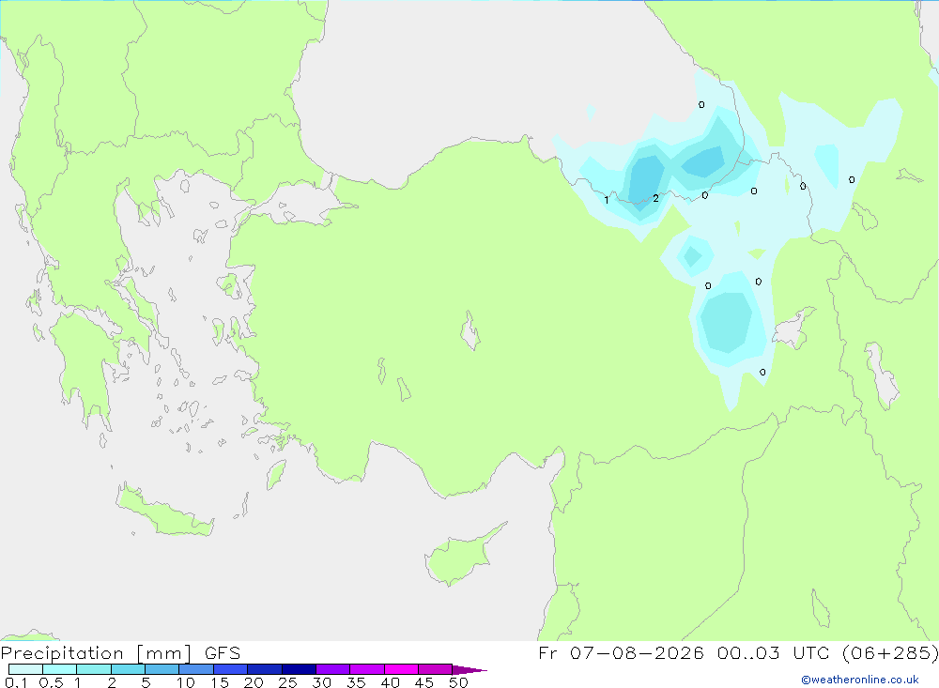Click the '00..03 UTC' time range text
This screenshot has width=939, height=688.
click(x=774, y=652)
